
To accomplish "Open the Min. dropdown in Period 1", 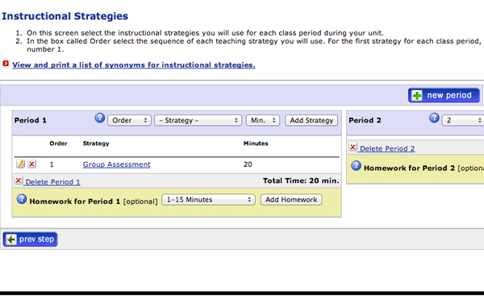I will [x=263, y=120].
